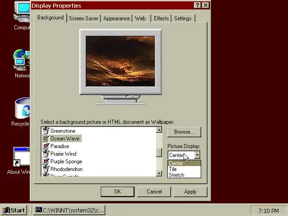Image resolution: width=288 pixels, height=216 pixels.
Task: Switch to the Background tab
Action: click(x=50, y=18)
